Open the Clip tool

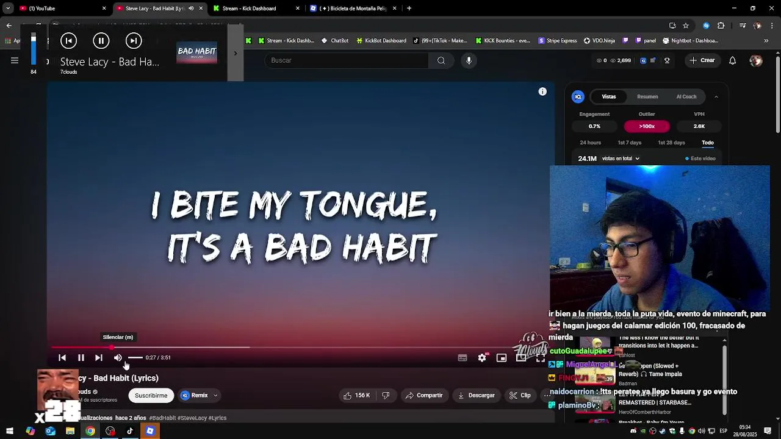pyautogui.click(x=520, y=395)
